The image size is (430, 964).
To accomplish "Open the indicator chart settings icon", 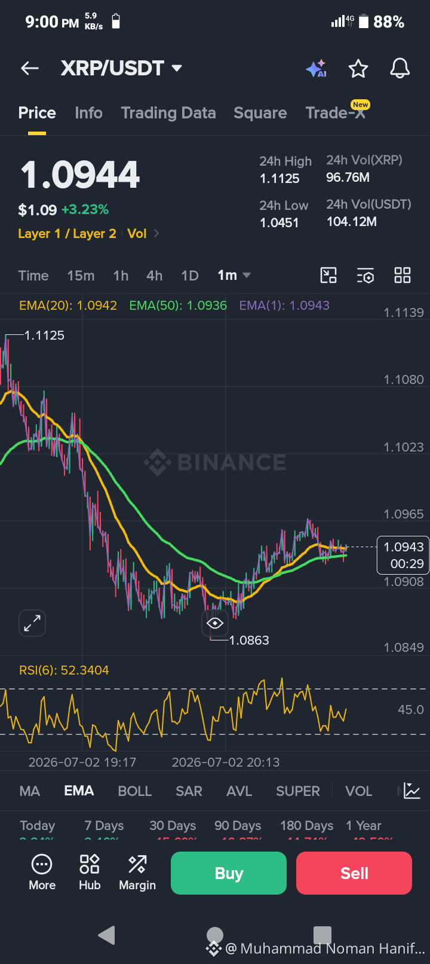I will pyautogui.click(x=412, y=791).
